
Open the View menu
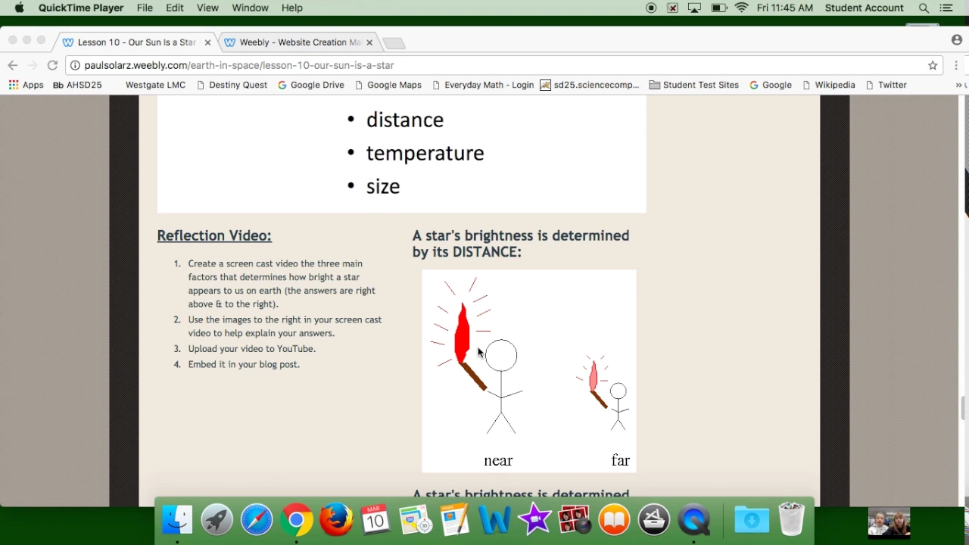click(x=207, y=8)
